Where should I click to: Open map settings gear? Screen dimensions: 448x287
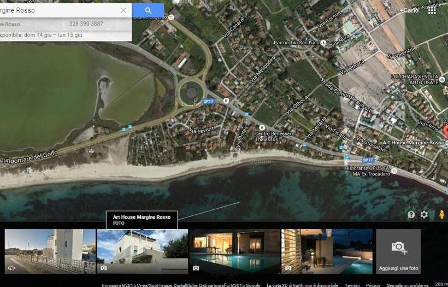pyautogui.click(x=424, y=215)
